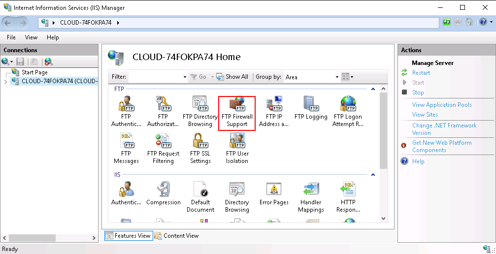Click the refresh page icon in address bar
The image size is (496, 254).
[x=446, y=22]
